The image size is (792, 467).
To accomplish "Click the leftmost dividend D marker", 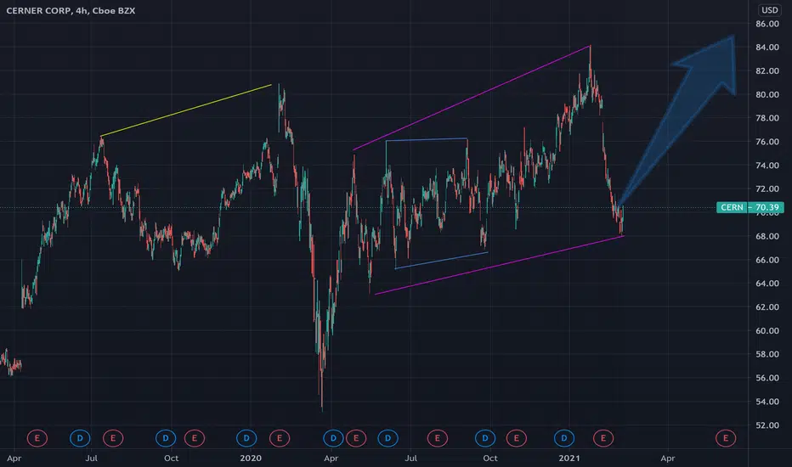I will [80, 438].
